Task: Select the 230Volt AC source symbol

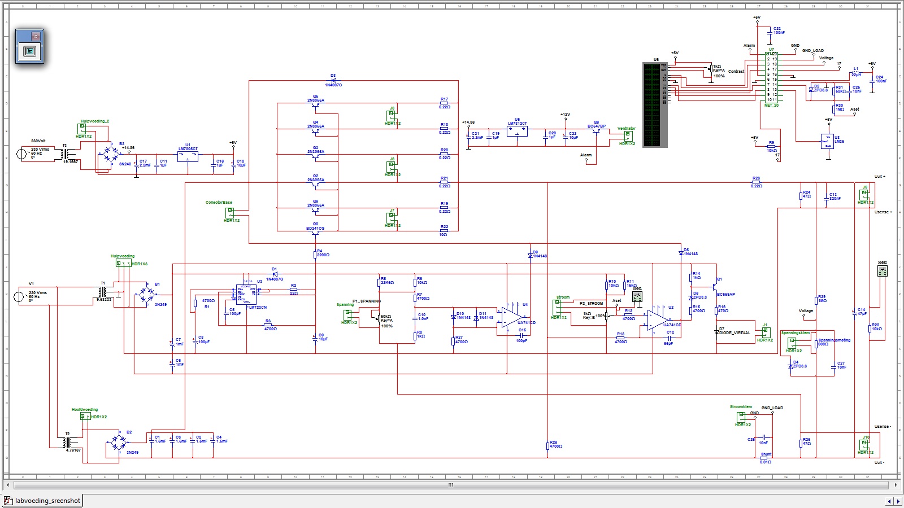Action: [23, 153]
